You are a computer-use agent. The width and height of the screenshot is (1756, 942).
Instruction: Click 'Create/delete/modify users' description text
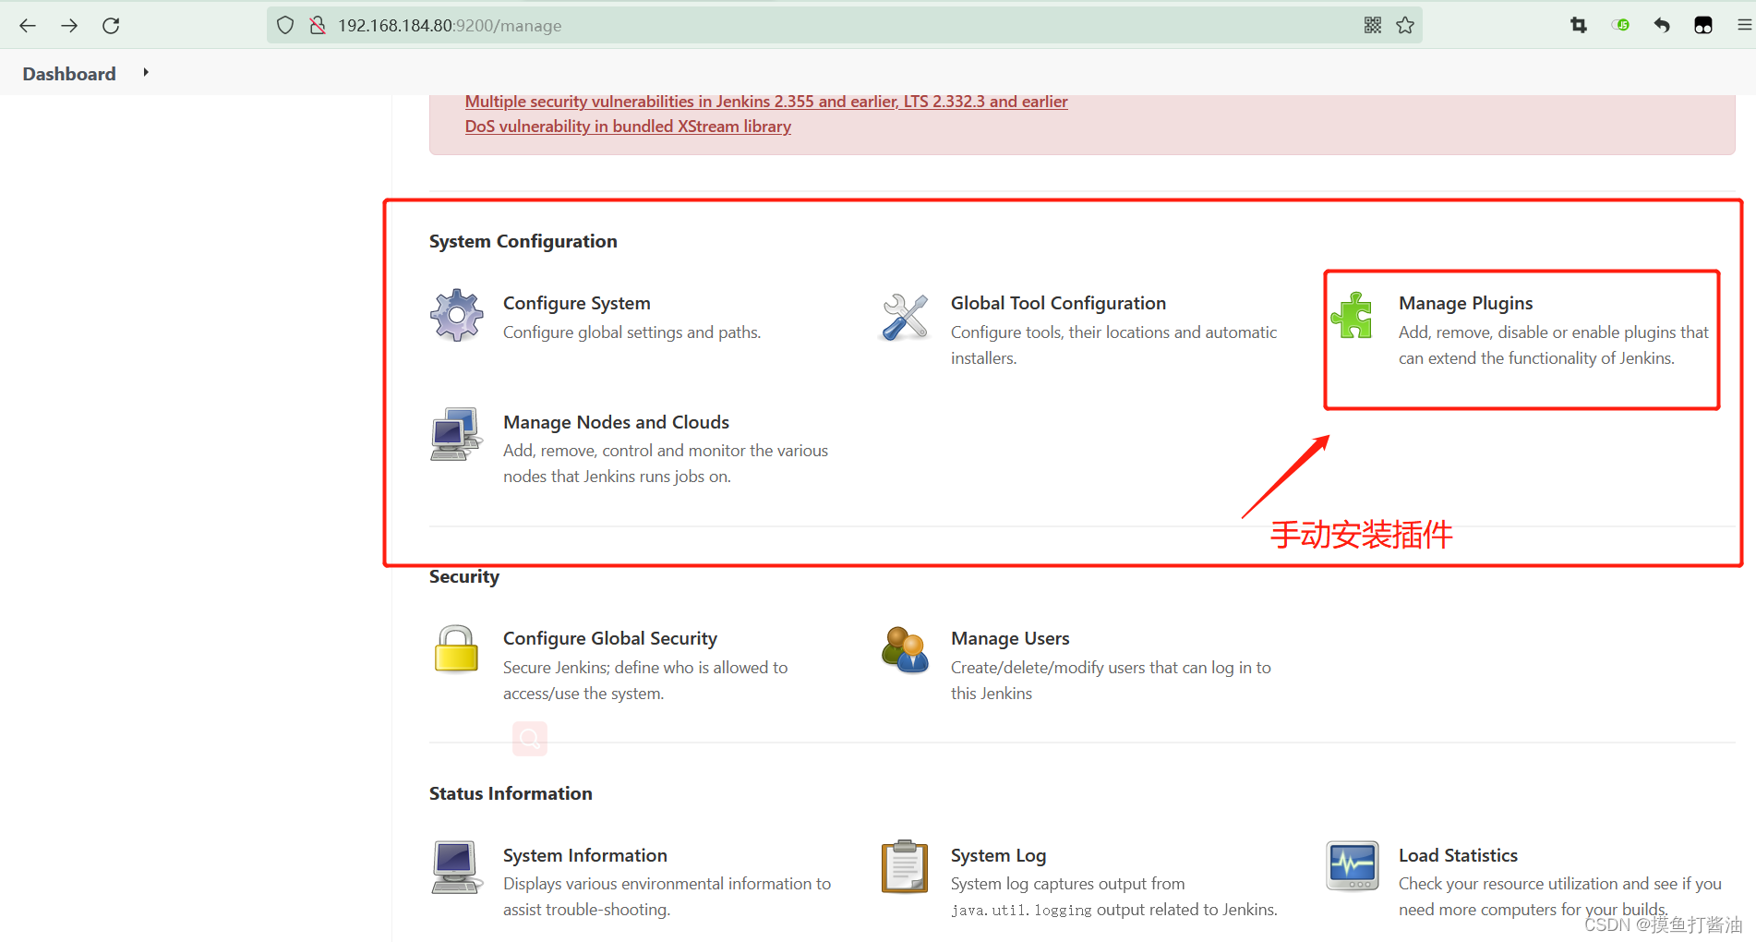pyautogui.click(x=1111, y=681)
